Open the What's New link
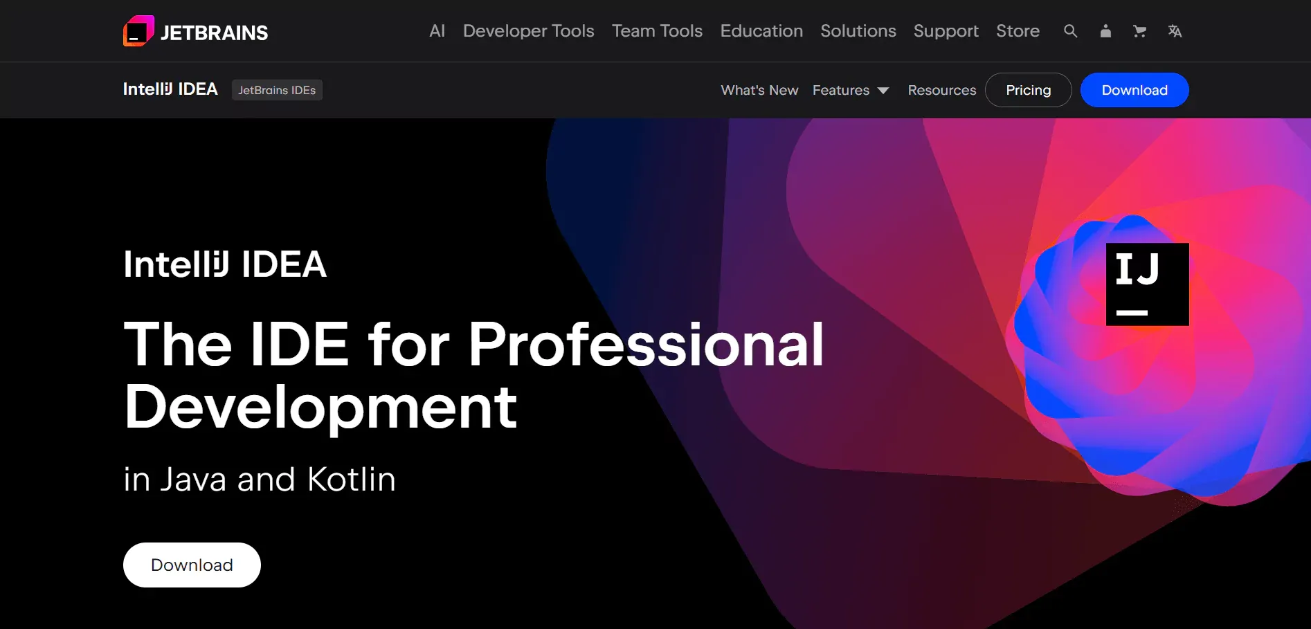 tap(759, 90)
